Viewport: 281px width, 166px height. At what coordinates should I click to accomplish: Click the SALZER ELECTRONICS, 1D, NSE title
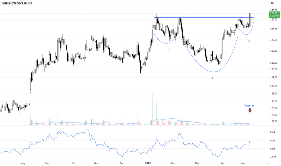(x=17, y=3)
